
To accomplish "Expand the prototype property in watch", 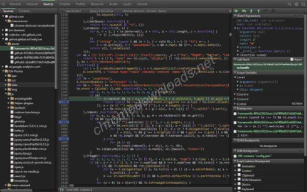I will pyautogui.click(x=238, y=48).
